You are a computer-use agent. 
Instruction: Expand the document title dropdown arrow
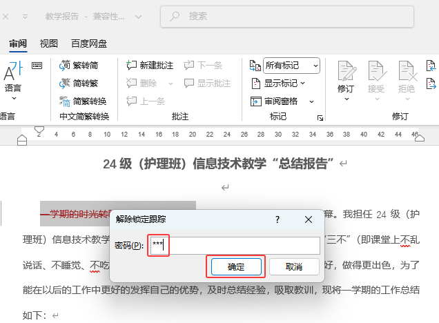pos(138,17)
